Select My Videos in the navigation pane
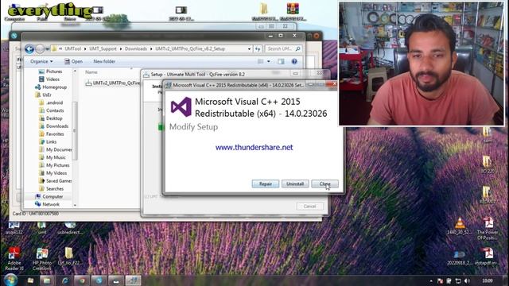 [53, 173]
